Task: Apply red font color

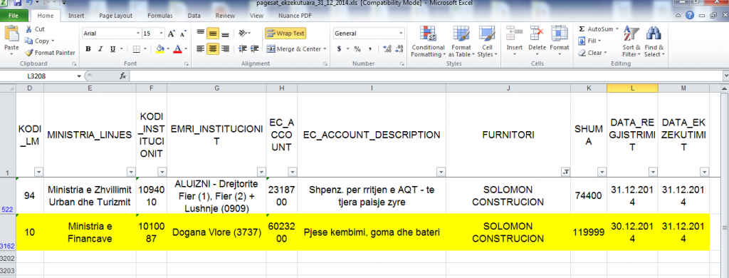Action: pos(177,49)
